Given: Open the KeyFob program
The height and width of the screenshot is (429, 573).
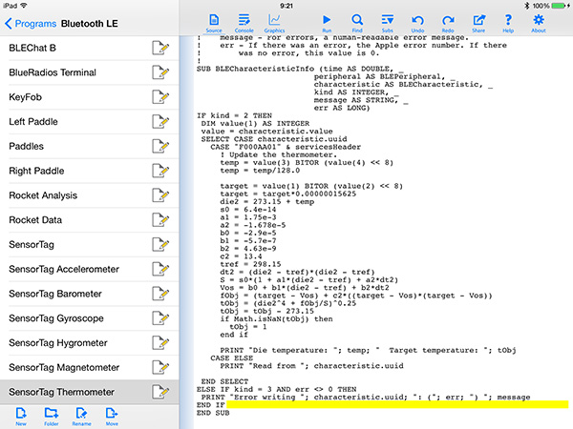Looking at the screenshot, I should tap(90, 97).
